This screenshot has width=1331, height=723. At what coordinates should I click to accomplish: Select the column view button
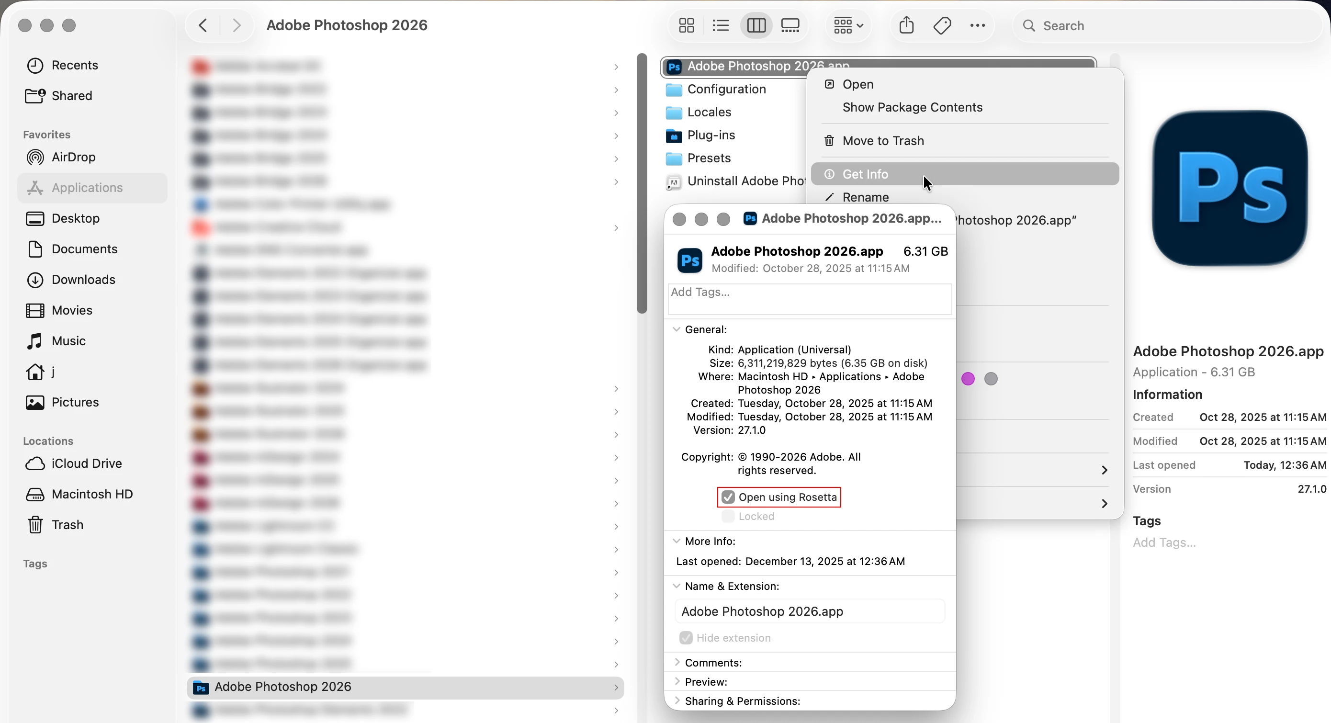756,25
